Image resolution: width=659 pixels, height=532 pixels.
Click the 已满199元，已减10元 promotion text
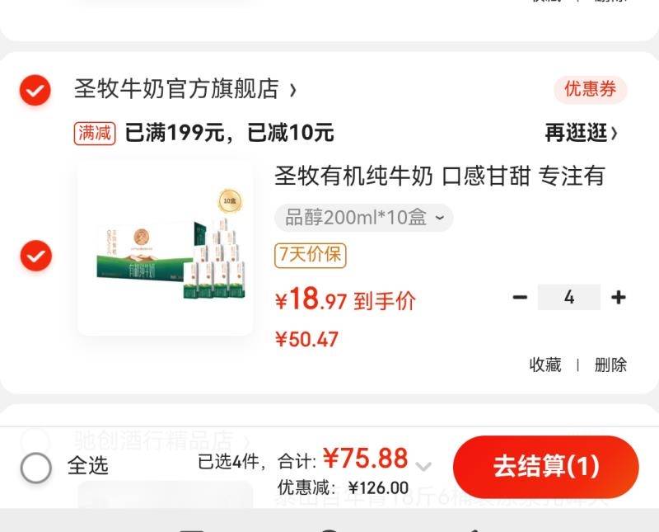pos(230,133)
